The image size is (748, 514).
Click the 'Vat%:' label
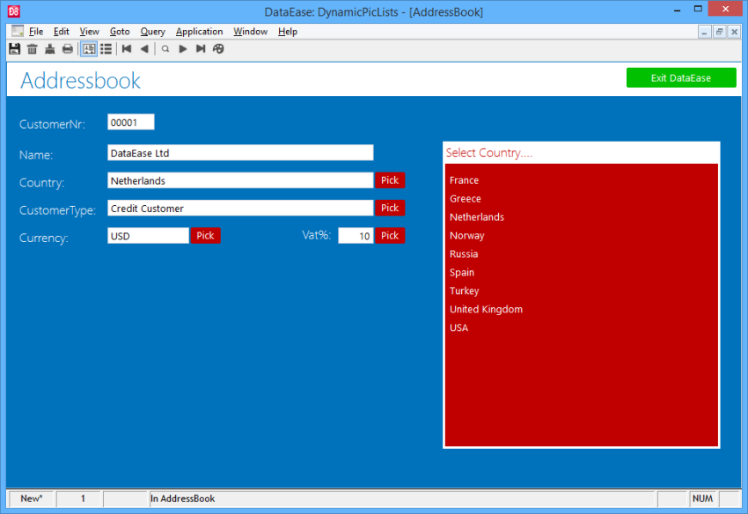tap(317, 235)
